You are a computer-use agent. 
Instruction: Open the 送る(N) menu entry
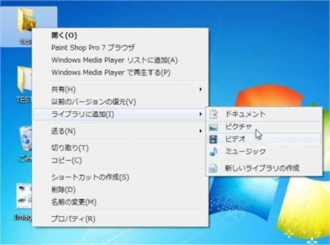120,131
